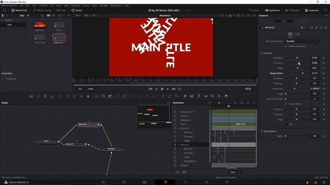
Task: Open Project Manager home icon
Action: pos(316,182)
